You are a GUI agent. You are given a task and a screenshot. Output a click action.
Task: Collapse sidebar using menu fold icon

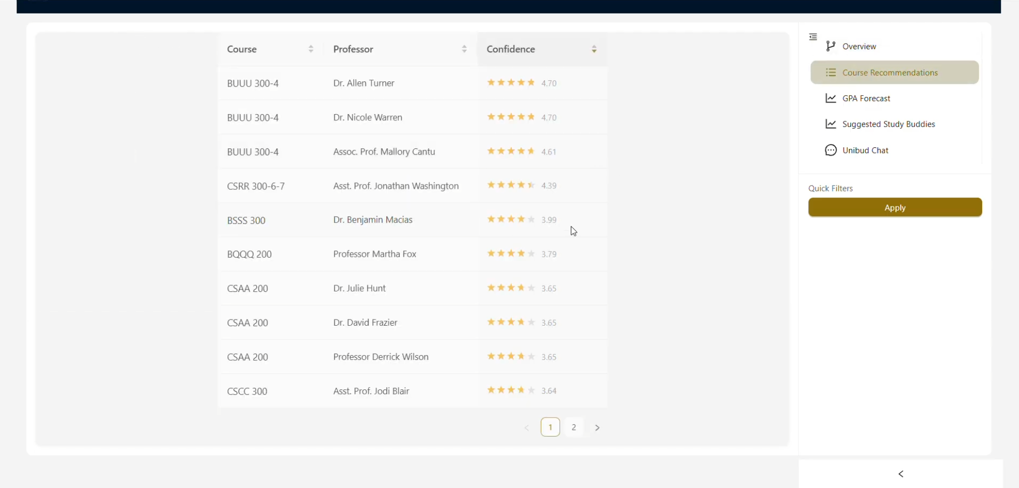click(813, 37)
